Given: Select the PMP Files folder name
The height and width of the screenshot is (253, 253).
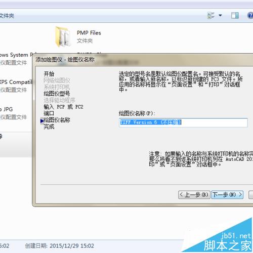Looking at the screenshot, I should click(89, 33).
